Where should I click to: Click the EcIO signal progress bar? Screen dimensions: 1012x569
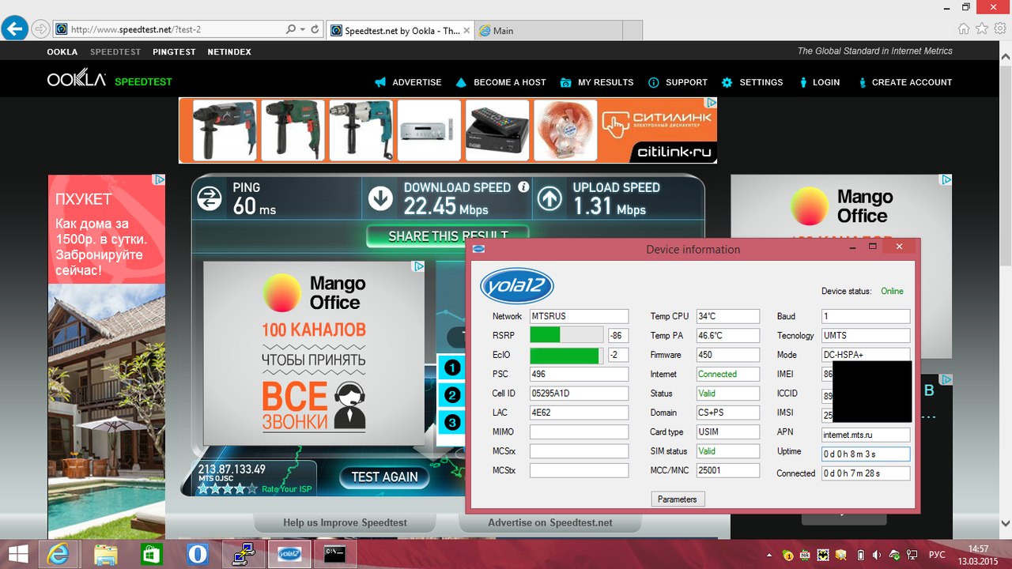click(x=566, y=355)
